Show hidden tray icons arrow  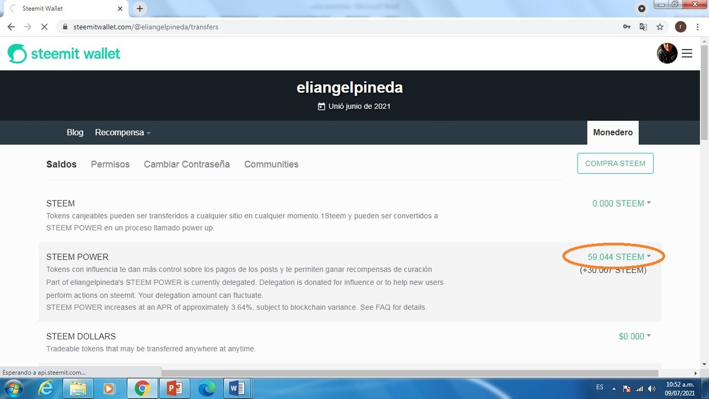tap(614, 388)
